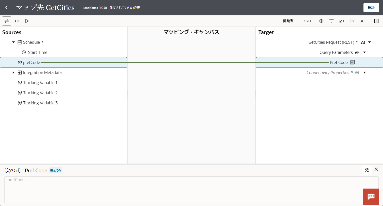Viewport: 383px width, 206px height.
Task: Toggle the eye view option icon
Action: pyautogui.click(x=321, y=21)
